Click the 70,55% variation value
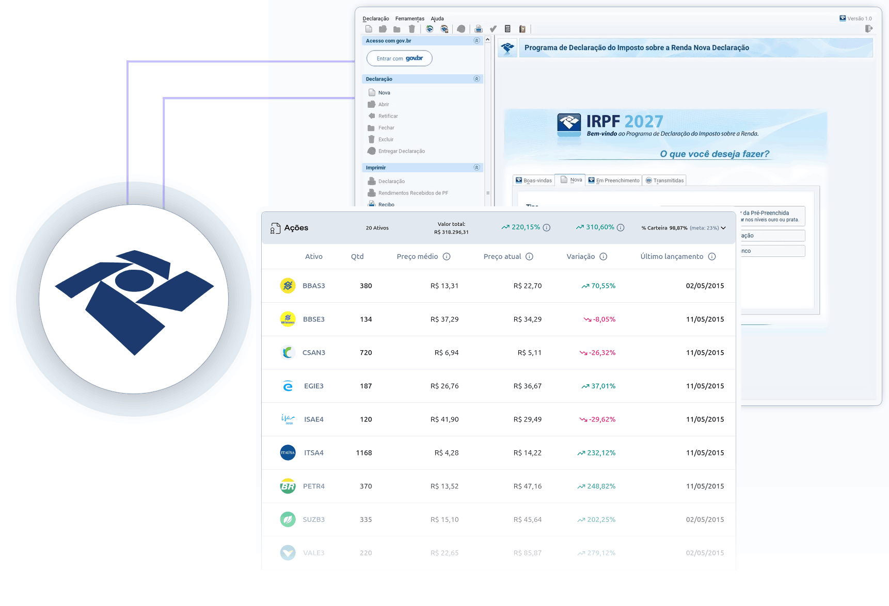Screen dimensions: 889x606 click(604, 286)
